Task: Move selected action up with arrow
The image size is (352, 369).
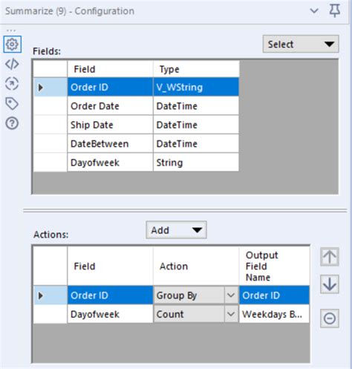Action: pyautogui.click(x=330, y=257)
